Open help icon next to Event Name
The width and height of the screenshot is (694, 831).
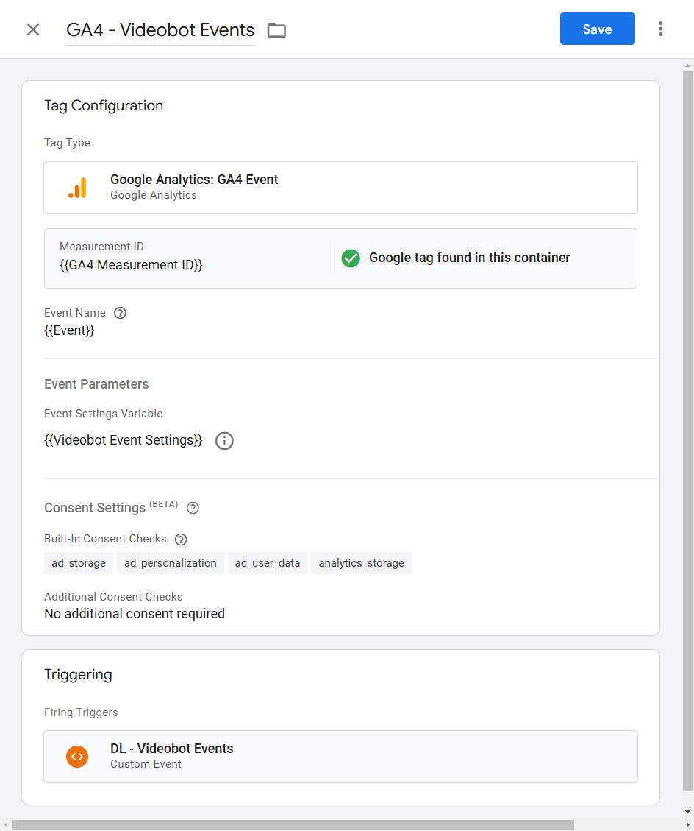click(121, 313)
